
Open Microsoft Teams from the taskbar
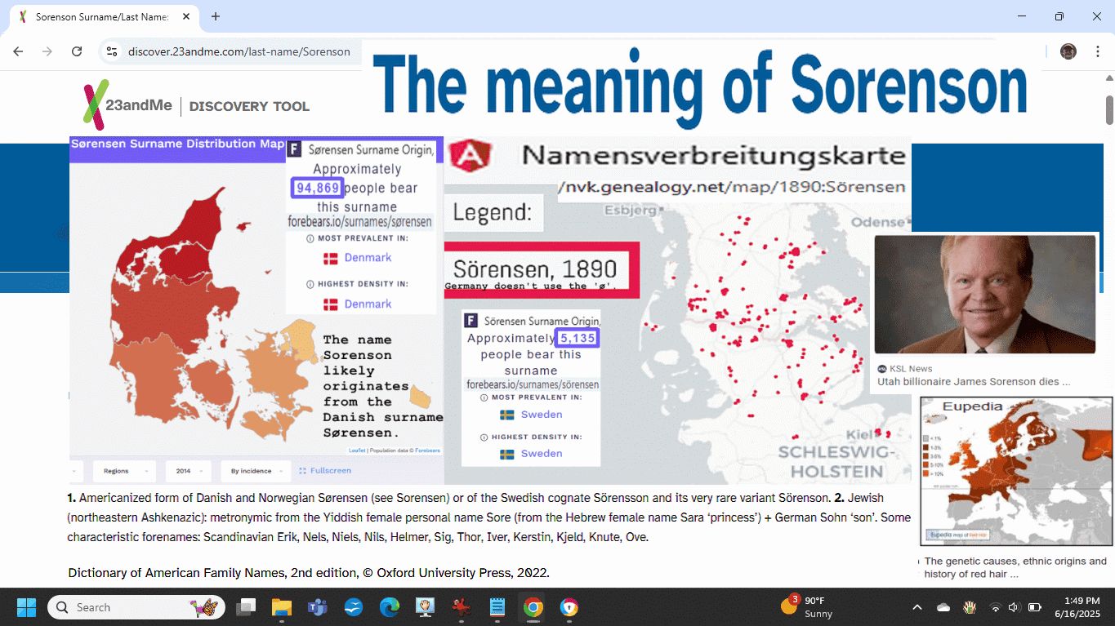click(317, 607)
